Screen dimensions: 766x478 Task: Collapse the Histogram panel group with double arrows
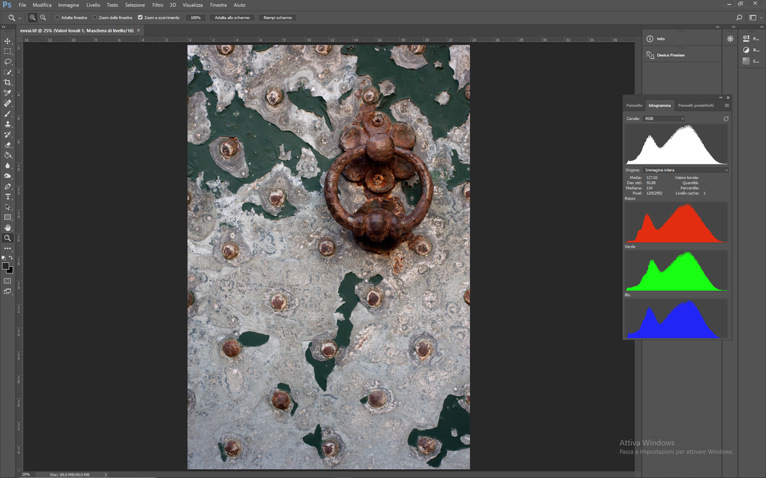click(721, 98)
